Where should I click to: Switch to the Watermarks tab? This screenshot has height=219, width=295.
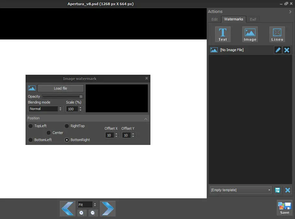click(x=234, y=19)
